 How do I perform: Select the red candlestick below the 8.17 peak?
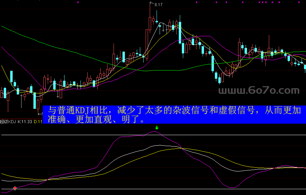tap(150, 23)
